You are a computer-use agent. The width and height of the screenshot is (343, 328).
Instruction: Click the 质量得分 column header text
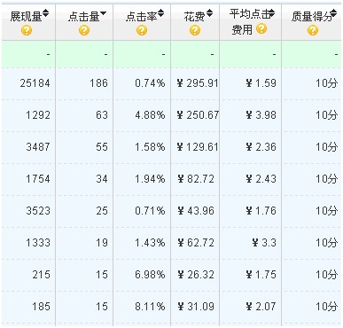click(311, 17)
